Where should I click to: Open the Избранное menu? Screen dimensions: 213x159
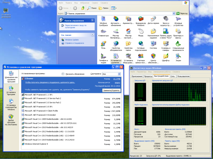click(85, 3)
